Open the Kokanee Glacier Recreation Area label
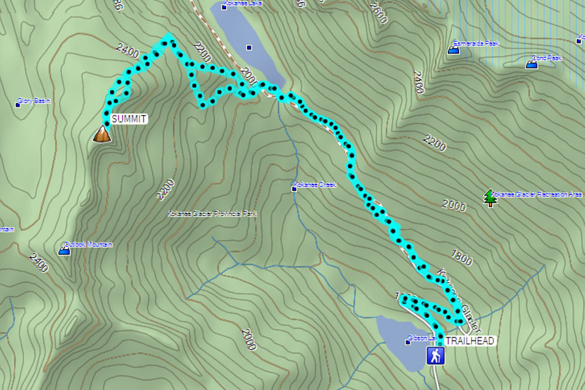 [x=536, y=194]
